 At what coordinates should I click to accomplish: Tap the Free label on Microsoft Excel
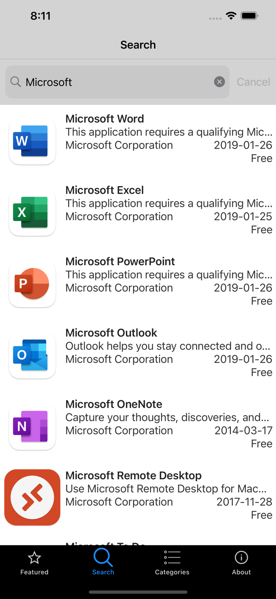[x=262, y=230]
